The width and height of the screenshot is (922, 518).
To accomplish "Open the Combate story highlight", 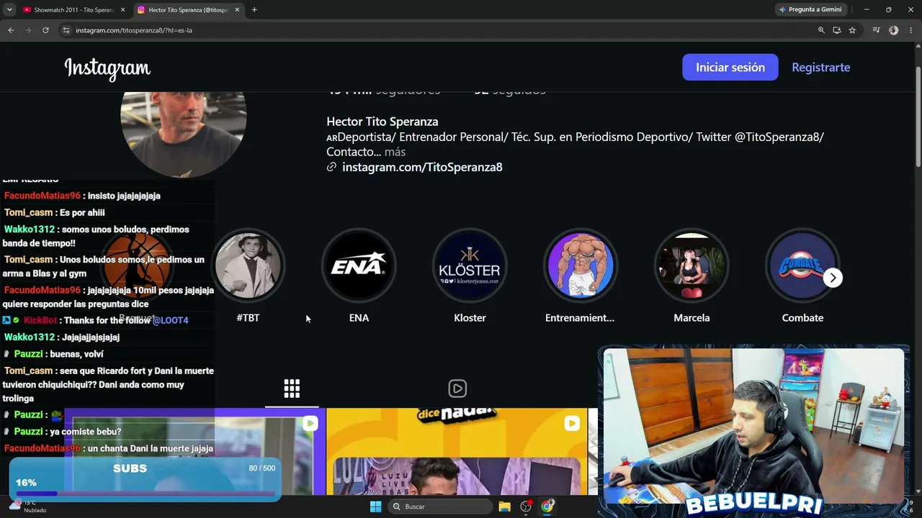I will coord(802,266).
